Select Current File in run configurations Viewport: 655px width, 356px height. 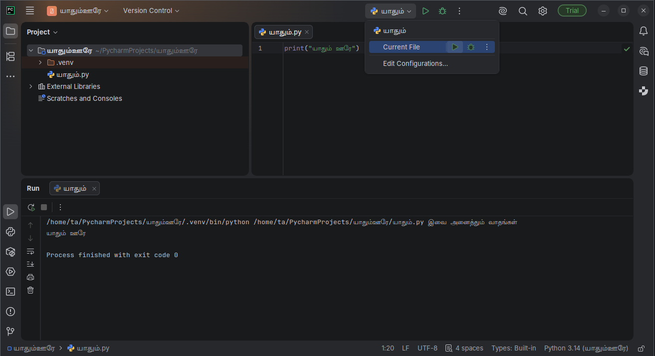[402, 47]
